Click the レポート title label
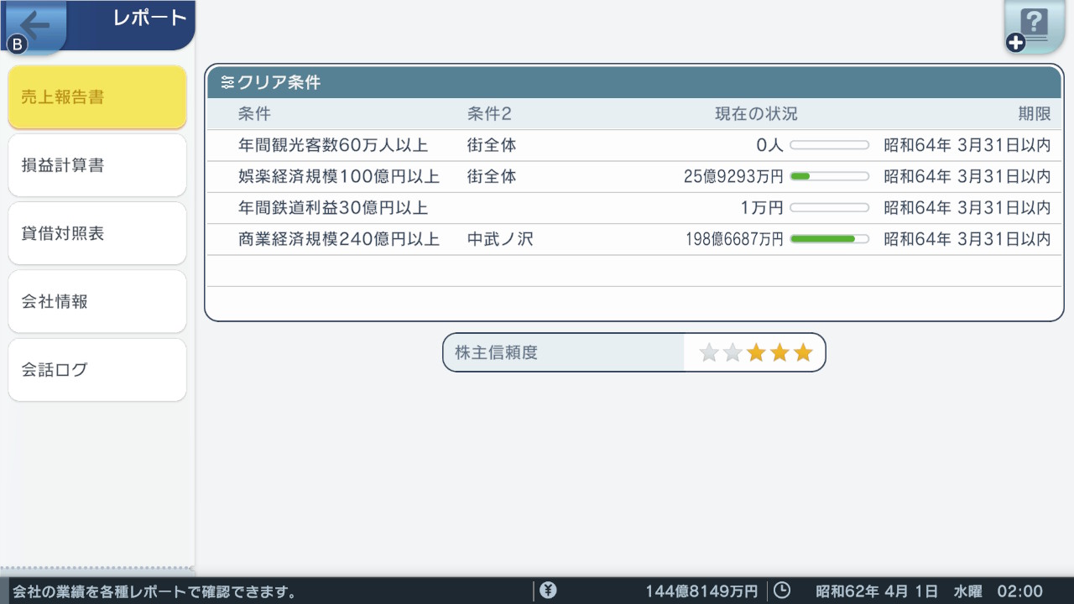The height and width of the screenshot is (604, 1074). pos(149,18)
